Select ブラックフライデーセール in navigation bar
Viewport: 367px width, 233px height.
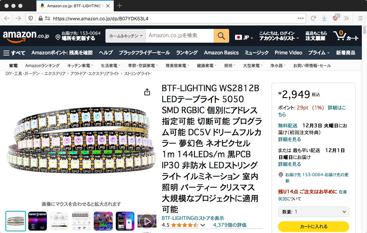(x=144, y=53)
